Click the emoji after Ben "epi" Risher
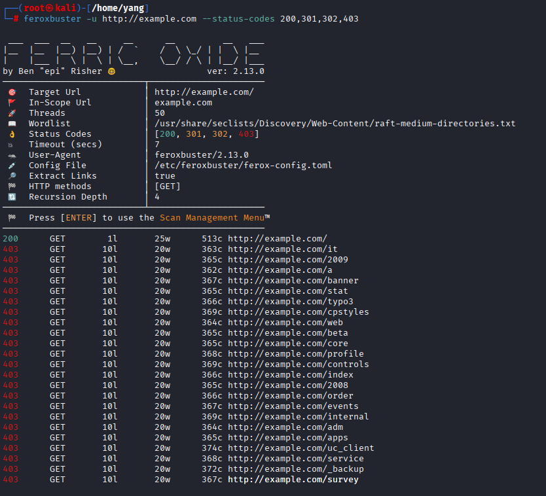This screenshot has width=546, height=496. point(111,71)
